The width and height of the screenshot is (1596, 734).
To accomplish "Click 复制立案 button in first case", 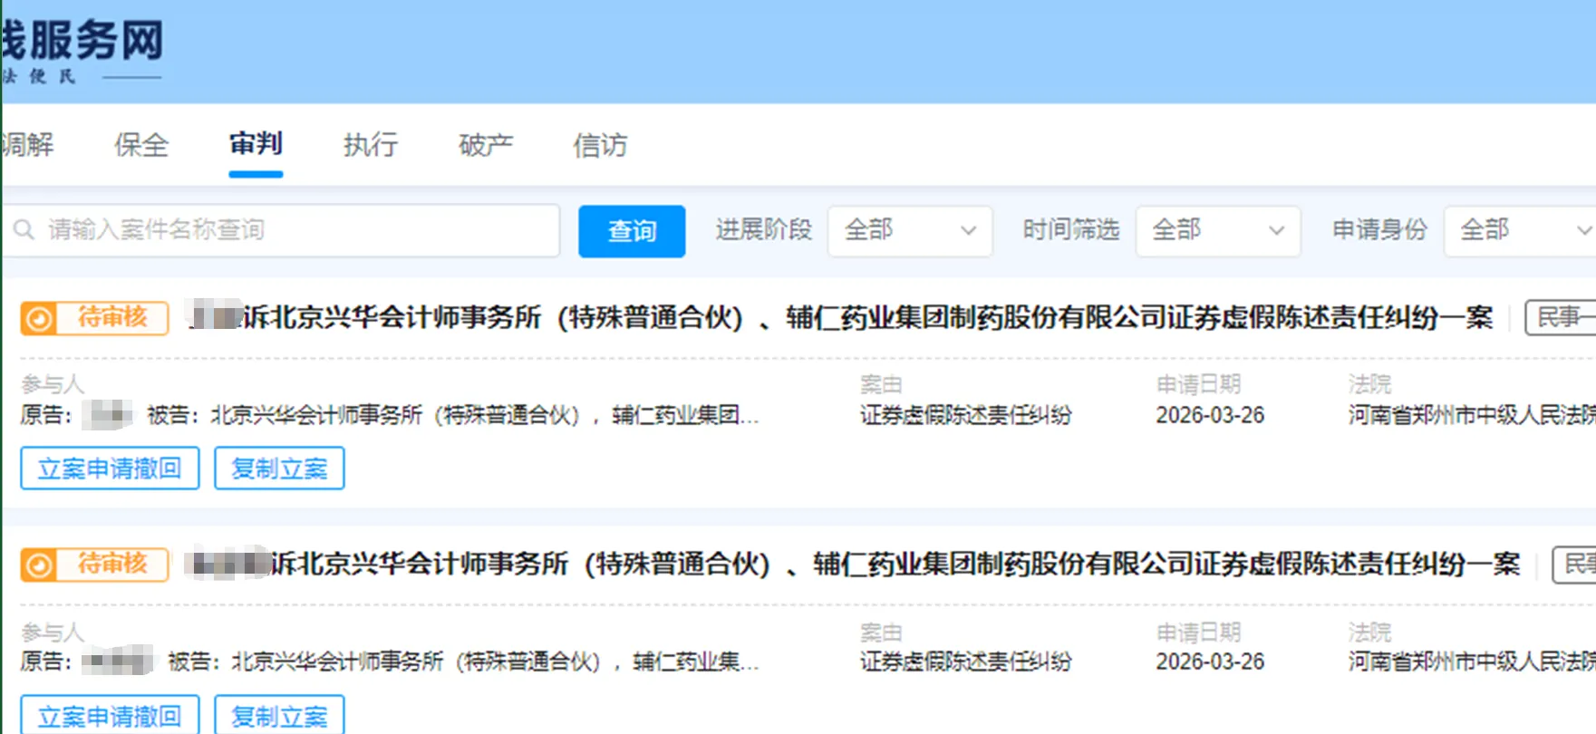I will tap(279, 468).
